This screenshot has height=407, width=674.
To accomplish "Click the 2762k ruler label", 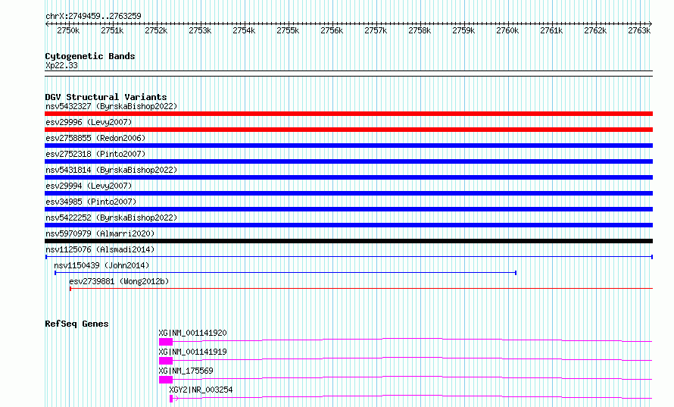I will click(595, 30).
